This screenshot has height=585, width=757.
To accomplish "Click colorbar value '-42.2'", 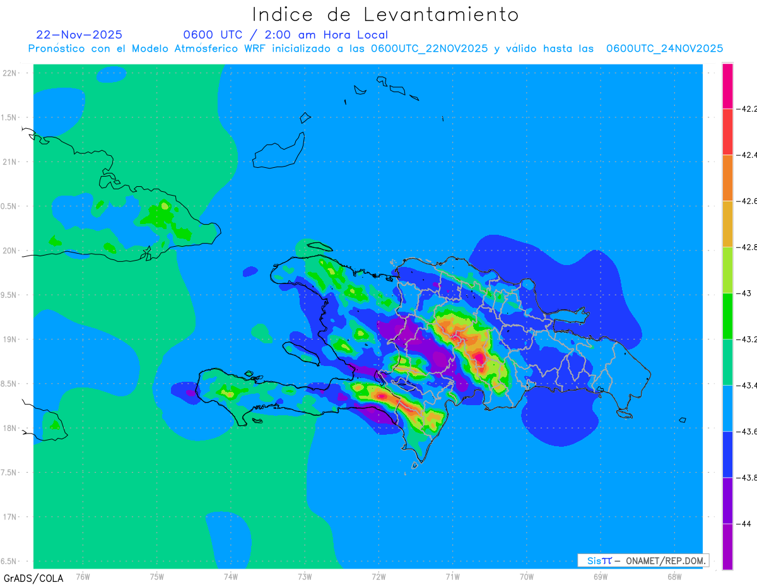I will [x=748, y=109].
